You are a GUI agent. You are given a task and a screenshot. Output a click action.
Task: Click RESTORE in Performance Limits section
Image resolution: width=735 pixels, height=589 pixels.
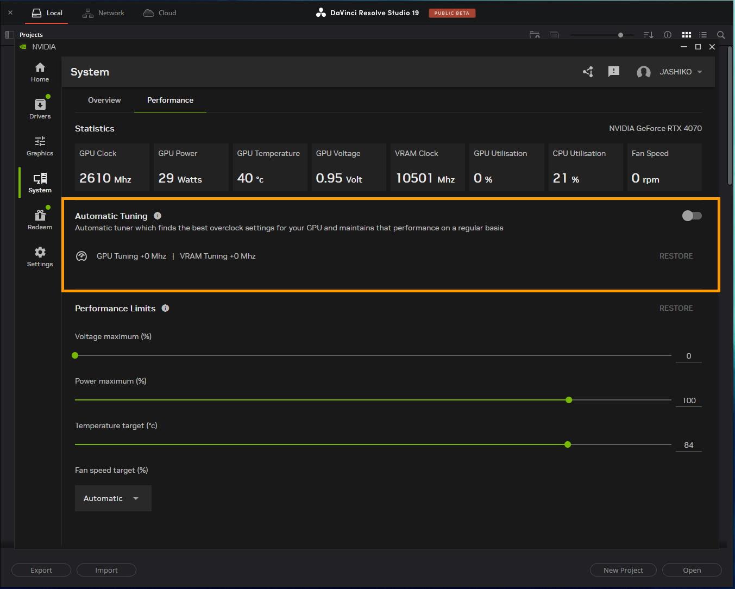tap(676, 308)
